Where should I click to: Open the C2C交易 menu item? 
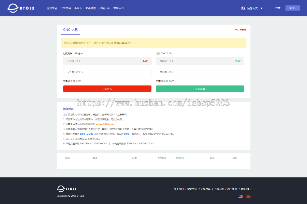[65, 8]
